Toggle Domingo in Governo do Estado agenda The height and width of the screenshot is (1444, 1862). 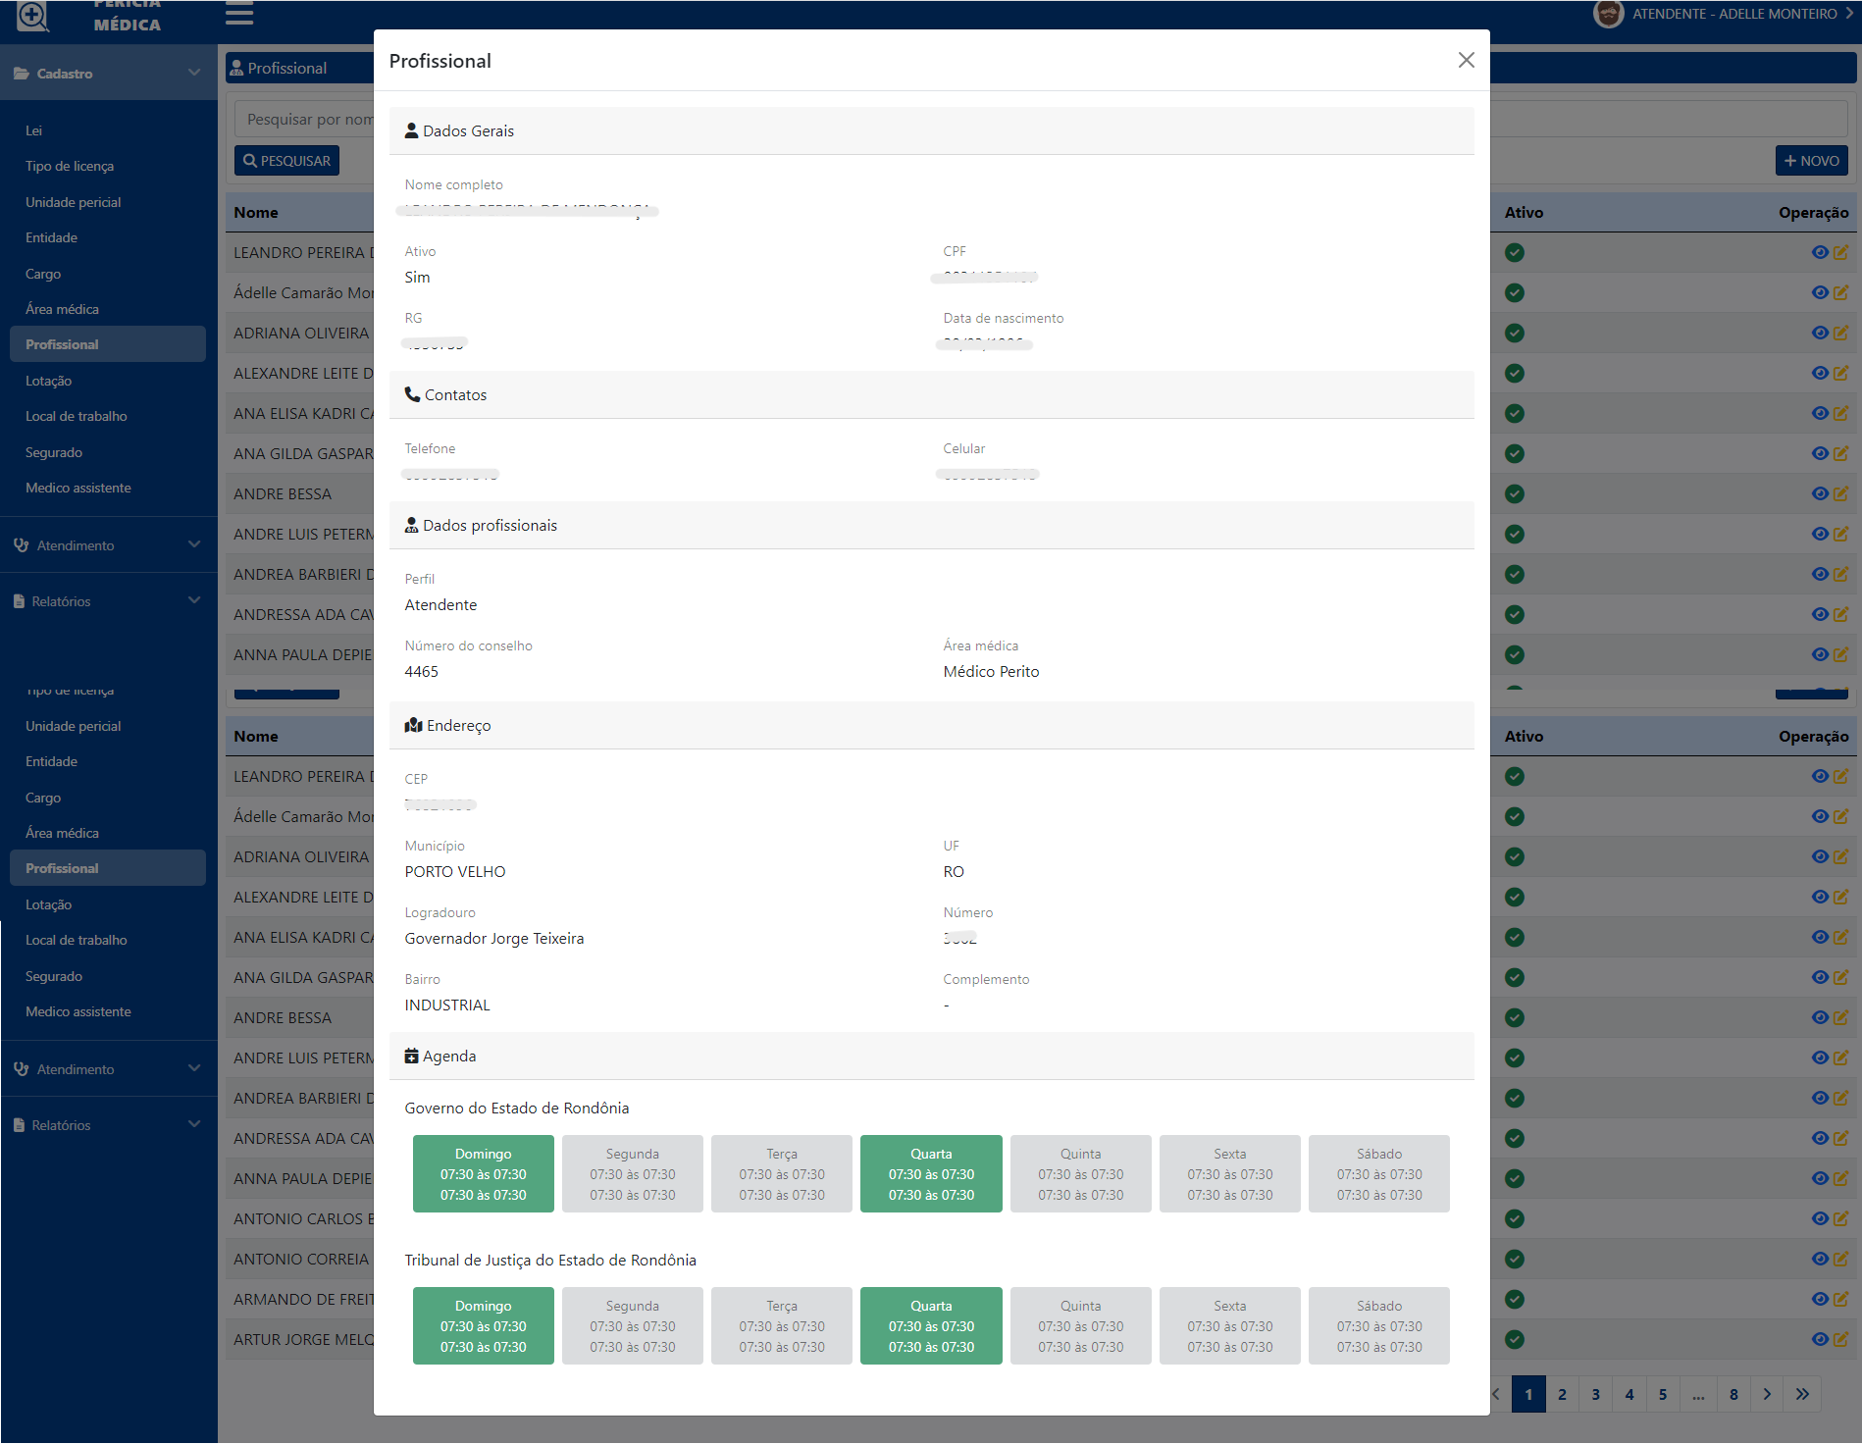click(x=483, y=1174)
